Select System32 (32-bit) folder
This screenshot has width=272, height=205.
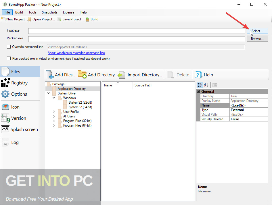[80, 102]
